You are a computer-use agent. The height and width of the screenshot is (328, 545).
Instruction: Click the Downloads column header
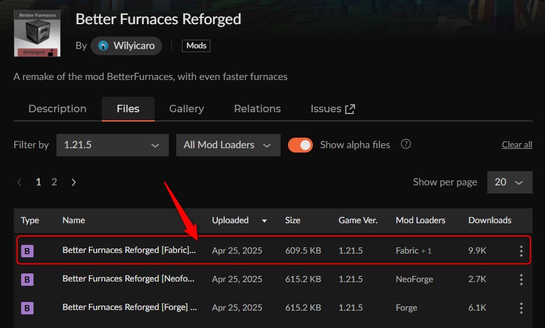click(490, 220)
